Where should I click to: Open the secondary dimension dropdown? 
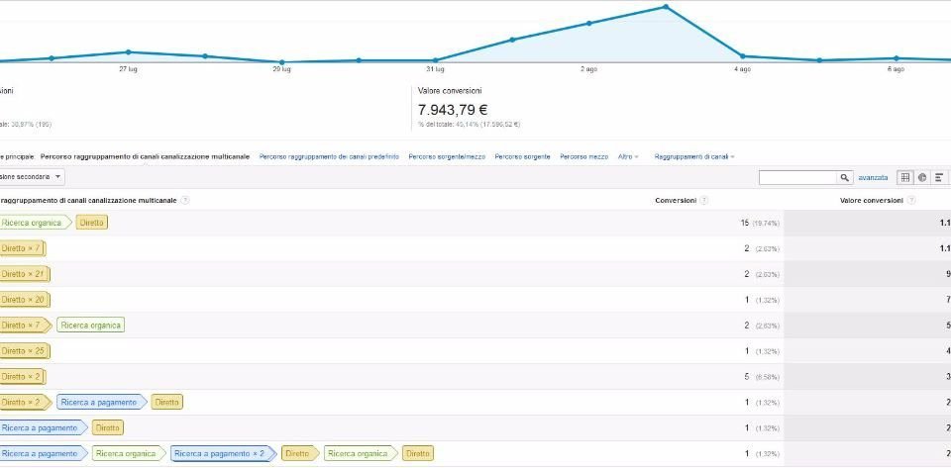[x=32, y=176]
